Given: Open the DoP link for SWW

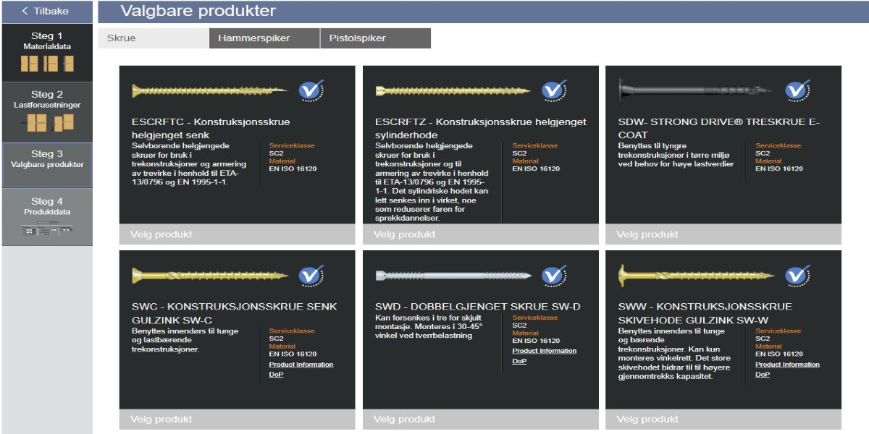Looking at the screenshot, I should pyautogui.click(x=763, y=374).
